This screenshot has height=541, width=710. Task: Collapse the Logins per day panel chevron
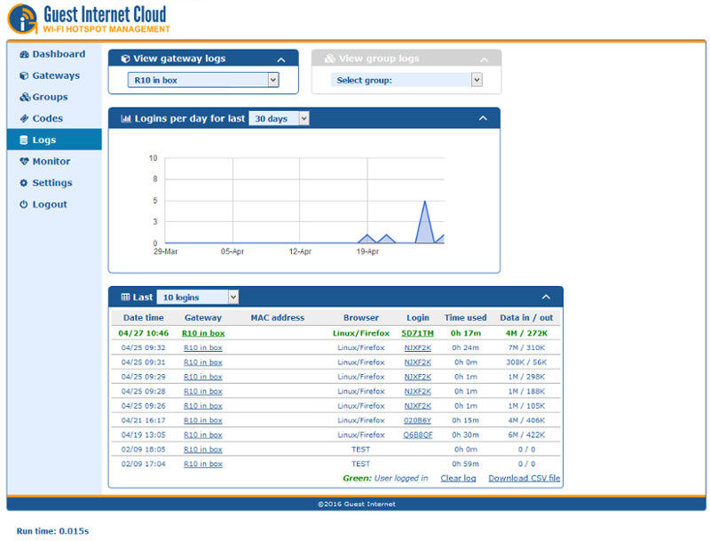[x=484, y=117]
